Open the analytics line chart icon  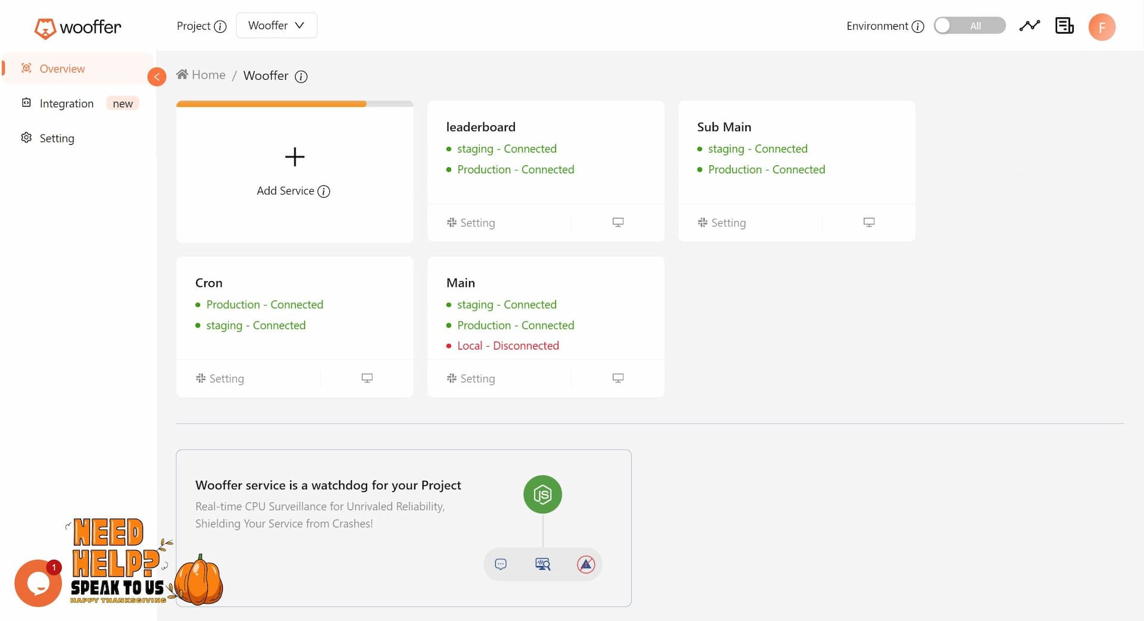[1029, 26]
